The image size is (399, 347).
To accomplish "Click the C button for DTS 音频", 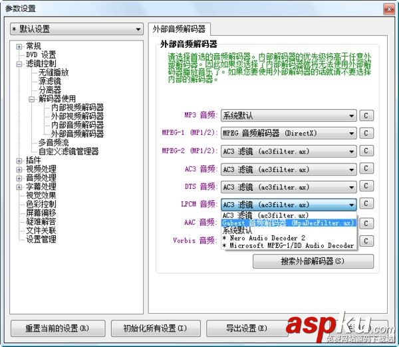I will click(366, 186).
